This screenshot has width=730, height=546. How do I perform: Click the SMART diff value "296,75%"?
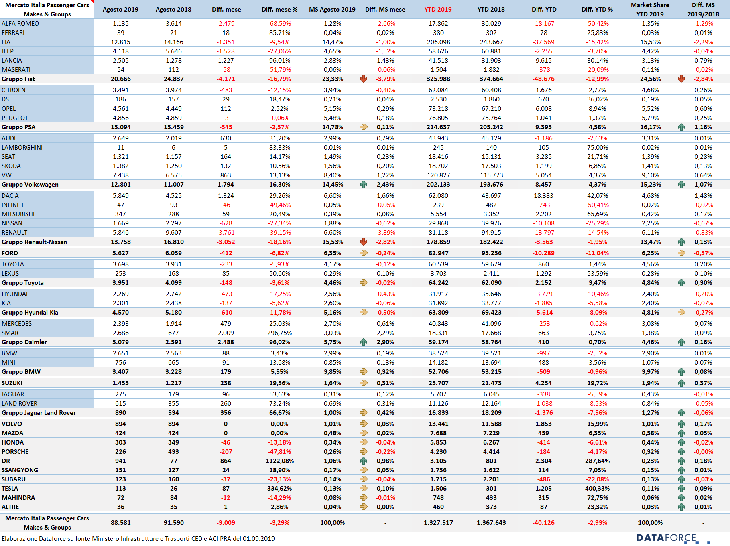[279, 333]
